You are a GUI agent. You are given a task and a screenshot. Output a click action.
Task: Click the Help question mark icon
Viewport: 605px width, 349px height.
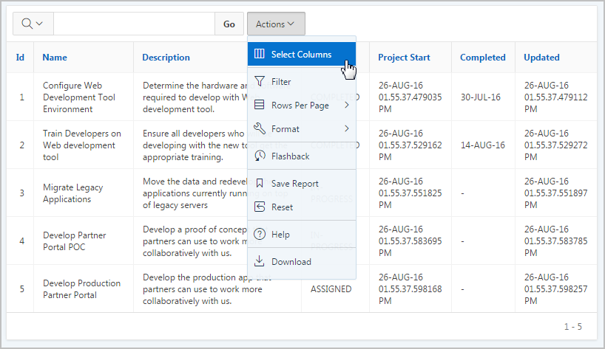pyautogui.click(x=259, y=234)
